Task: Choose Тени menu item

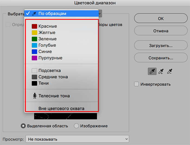Action: click(x=61, y=83)
